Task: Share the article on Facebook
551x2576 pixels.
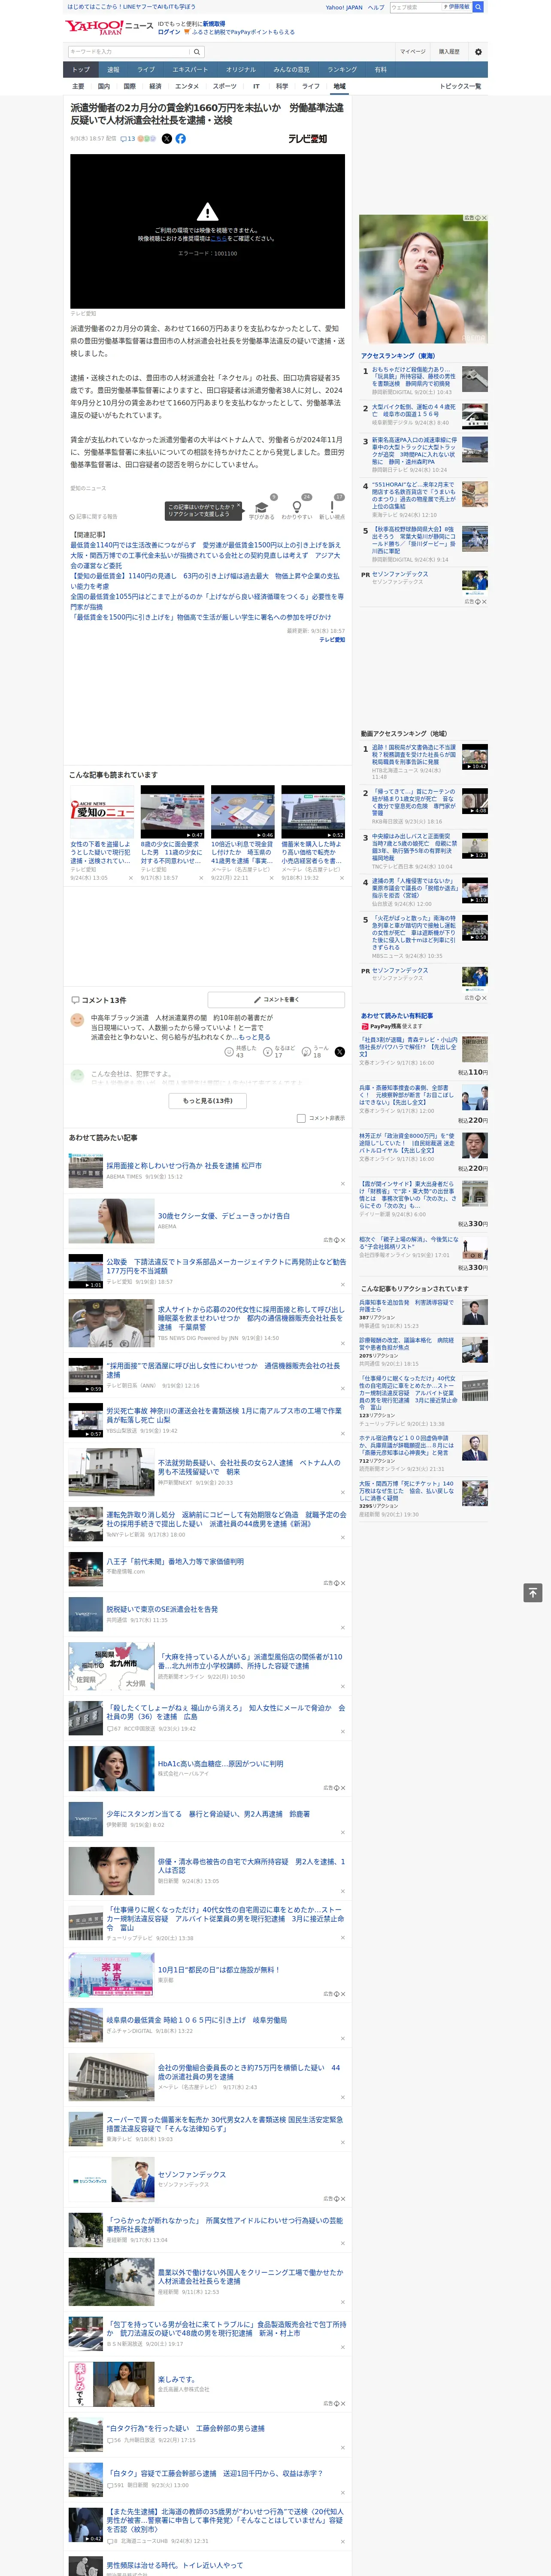Action: tap(181, 139)
